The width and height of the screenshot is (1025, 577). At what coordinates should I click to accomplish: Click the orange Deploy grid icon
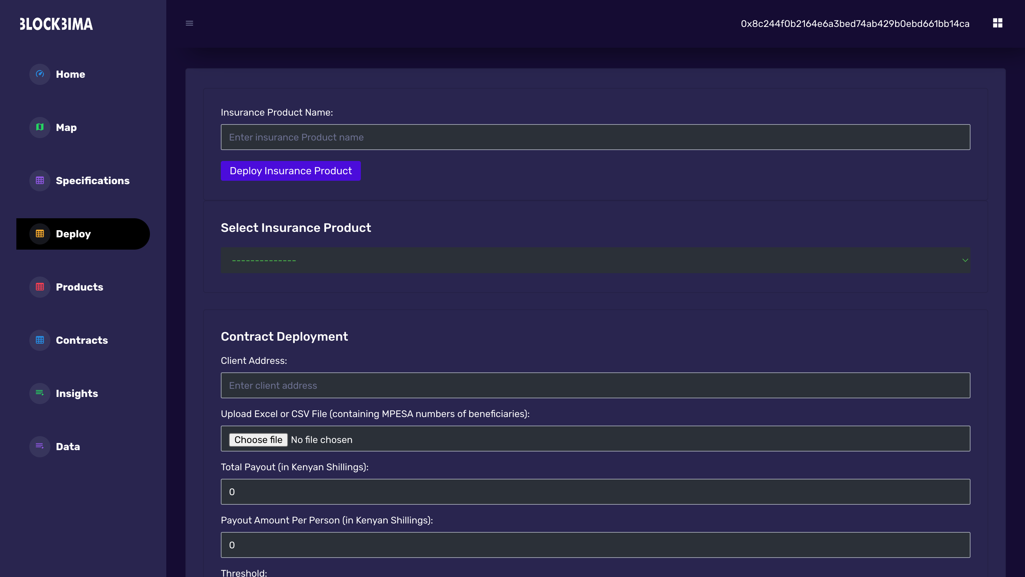[40, 234]
